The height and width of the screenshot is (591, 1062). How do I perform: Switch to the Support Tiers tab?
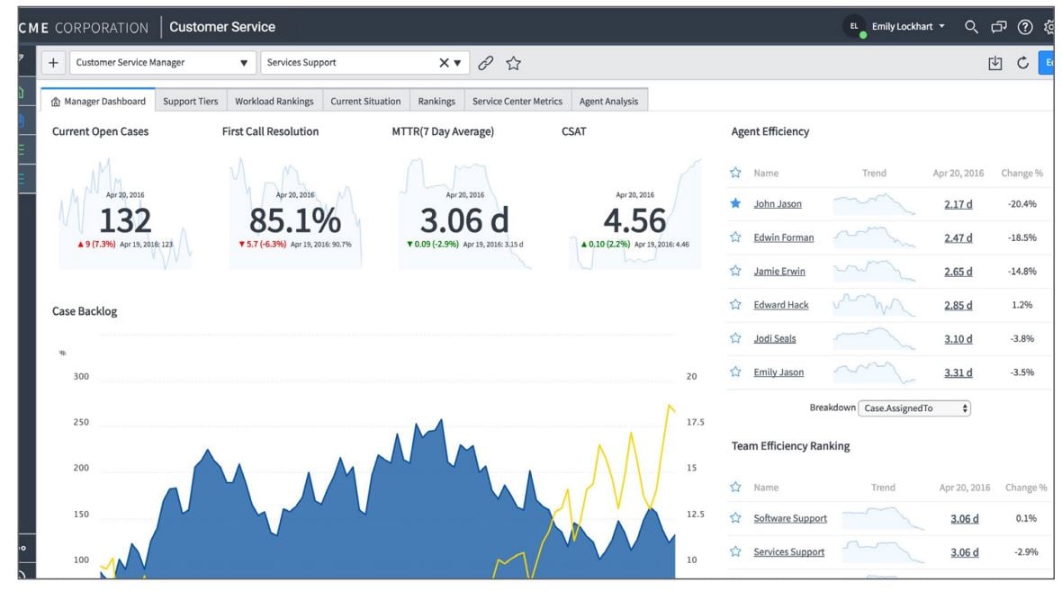[190, 102]
